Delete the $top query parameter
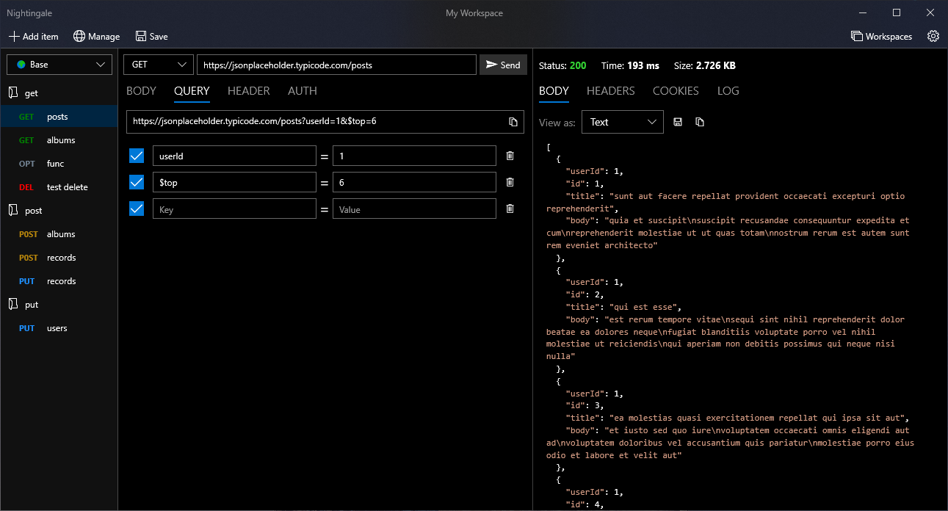 point(510,182)
